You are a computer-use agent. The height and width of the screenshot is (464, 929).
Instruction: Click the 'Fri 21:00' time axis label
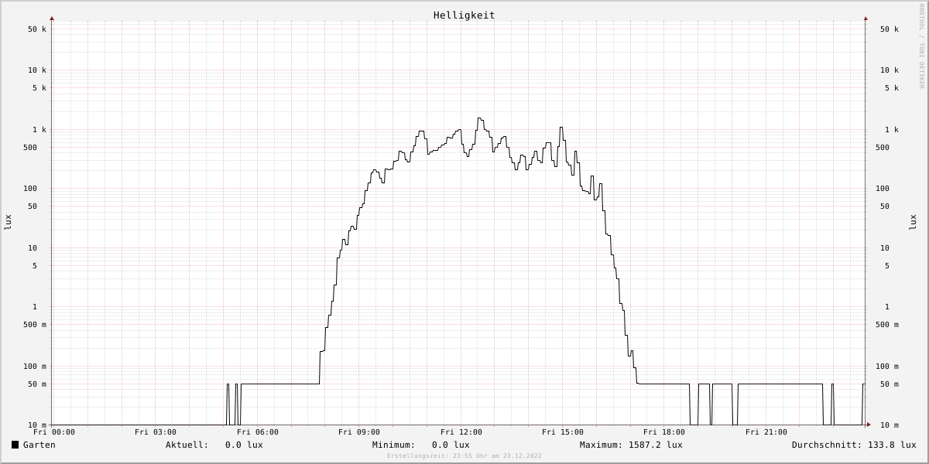766,432
